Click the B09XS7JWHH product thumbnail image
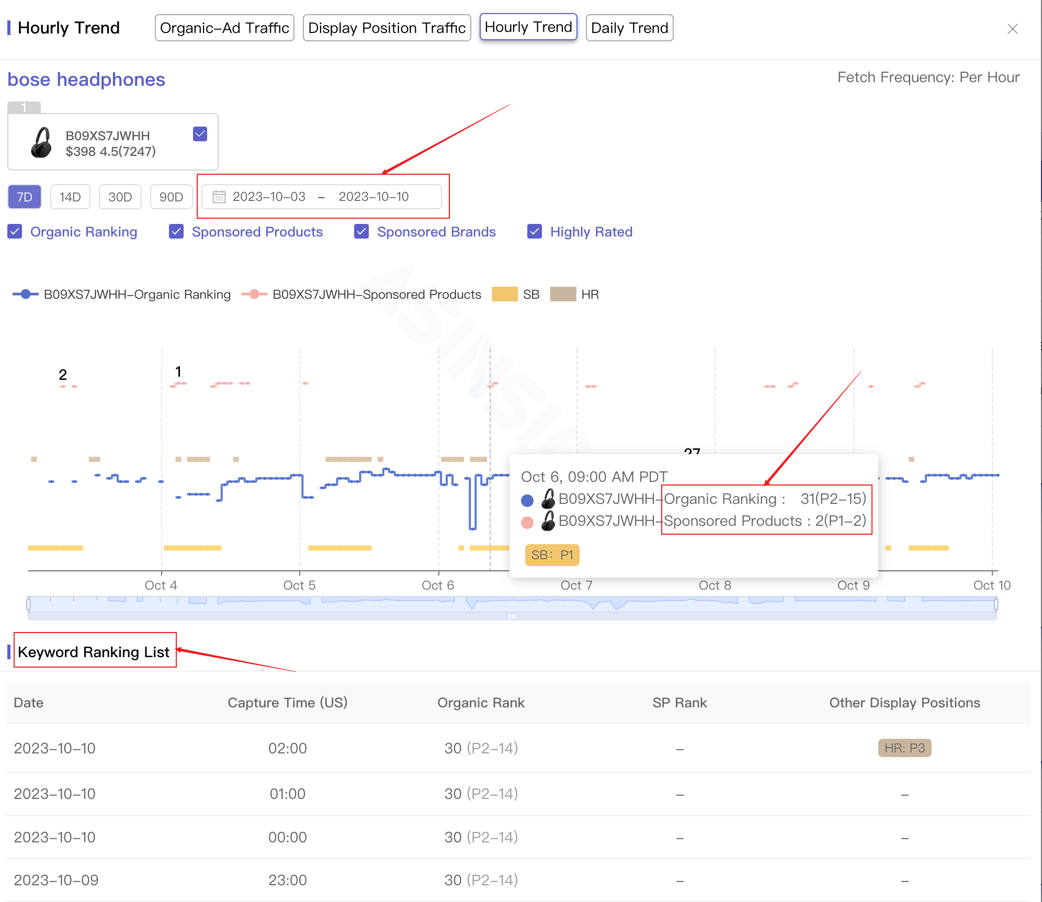 (40, 142)
